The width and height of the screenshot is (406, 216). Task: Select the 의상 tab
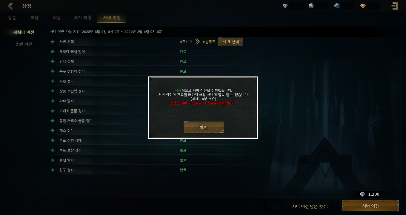(57, 18)
